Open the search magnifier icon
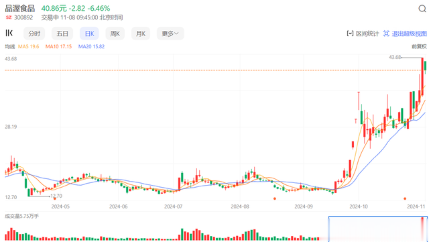Viewport: 429px width, 242px height. [x=422, y=9]
